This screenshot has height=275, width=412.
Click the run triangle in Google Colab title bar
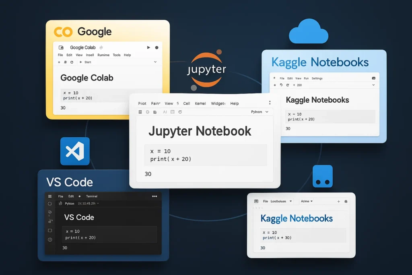point(148,48)
